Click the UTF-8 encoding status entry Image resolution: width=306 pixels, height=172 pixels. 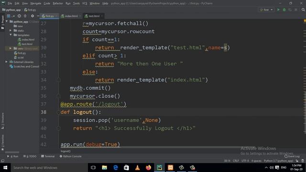[245, 161]
